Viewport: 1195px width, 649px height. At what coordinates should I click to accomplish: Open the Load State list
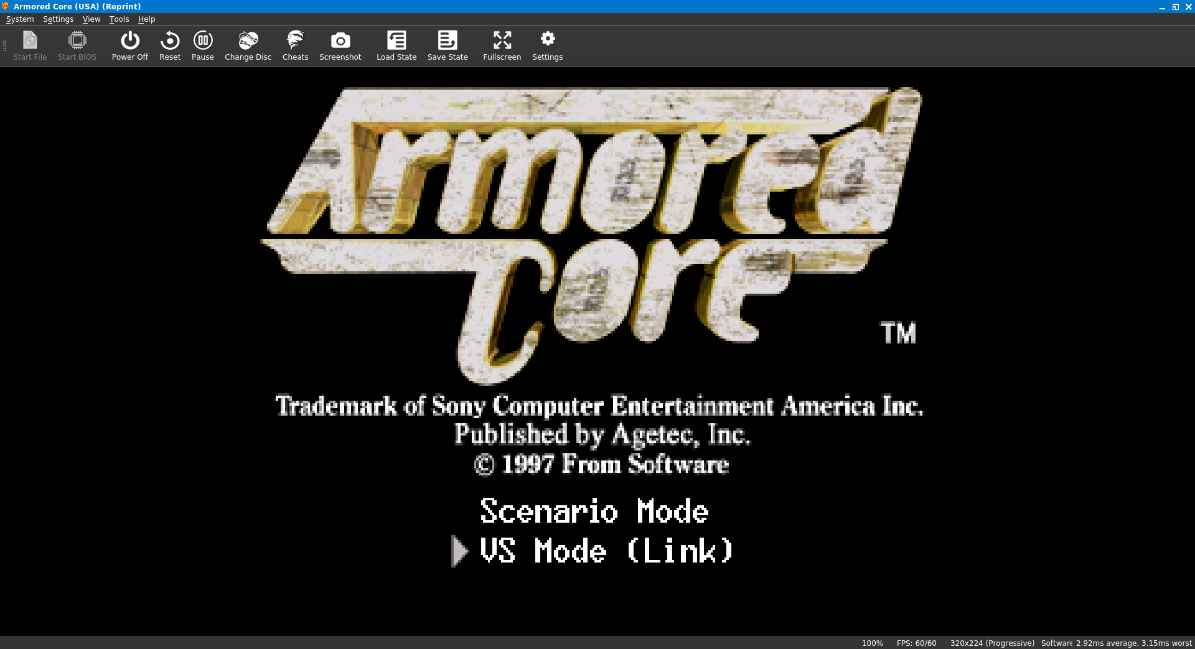tap(396, 46)
